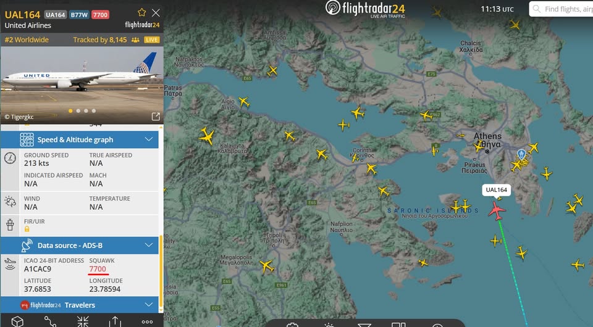Click the UA164 flight number badge

[x=56, y=15]
